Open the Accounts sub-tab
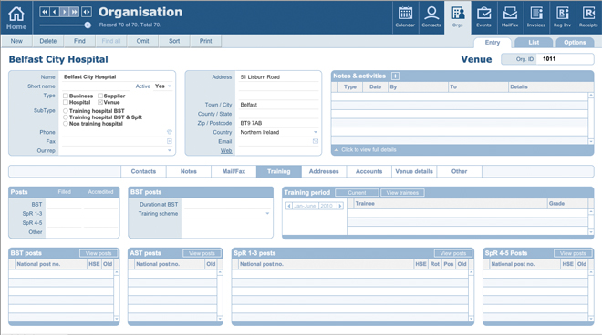Viewport: 602px width, 335px height. [369, 171]
